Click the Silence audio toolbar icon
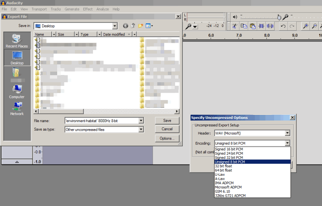 coord(270,26)
